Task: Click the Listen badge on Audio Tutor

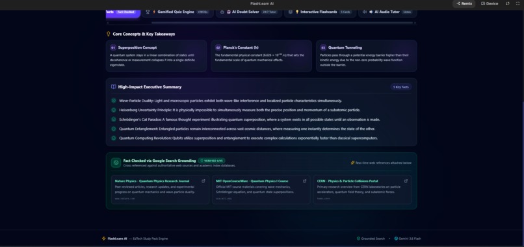Action: 407,12
